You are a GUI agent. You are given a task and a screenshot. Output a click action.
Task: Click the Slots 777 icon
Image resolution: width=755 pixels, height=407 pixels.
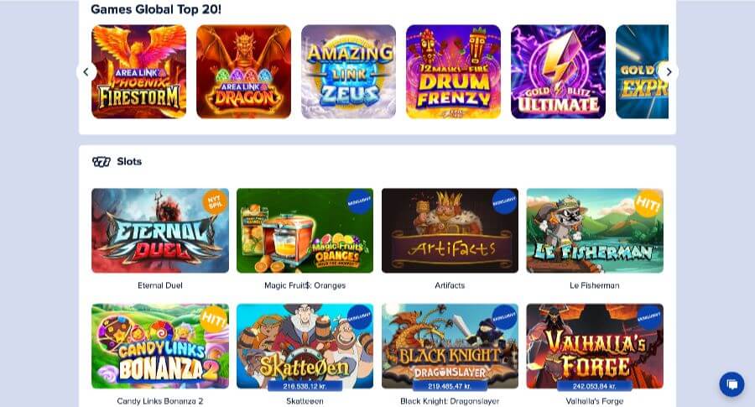(102, 162)
